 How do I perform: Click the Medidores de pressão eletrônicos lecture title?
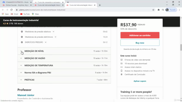tap(39, 37)
